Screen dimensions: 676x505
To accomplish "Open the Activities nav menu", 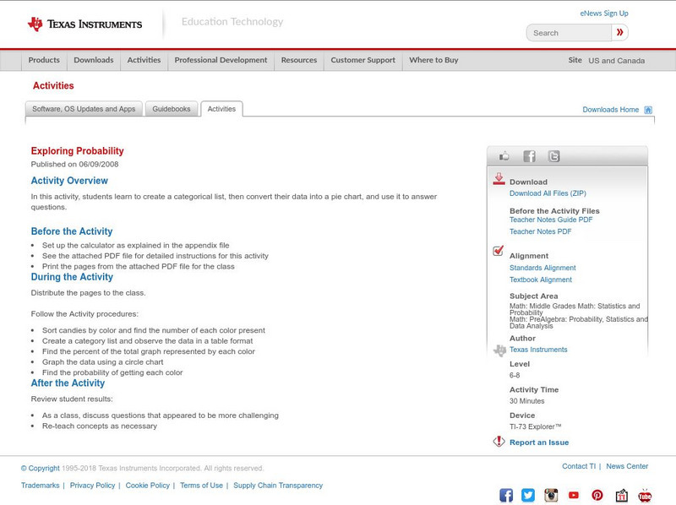I will tap(144, 60).
